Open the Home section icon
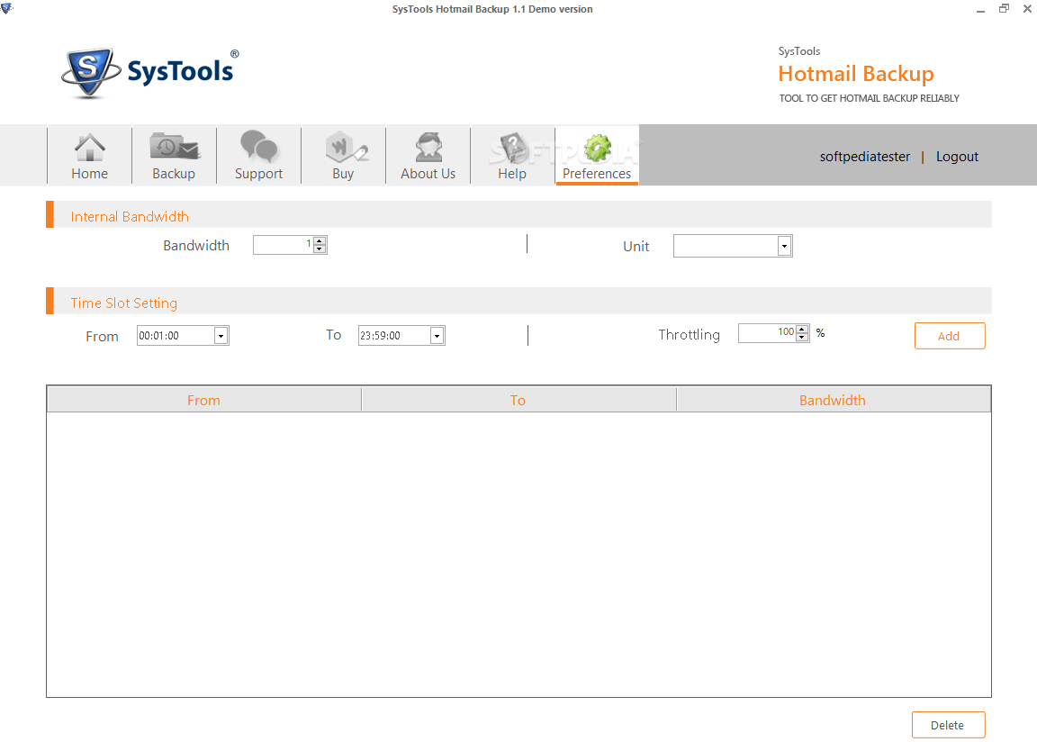 pos(89,148)
